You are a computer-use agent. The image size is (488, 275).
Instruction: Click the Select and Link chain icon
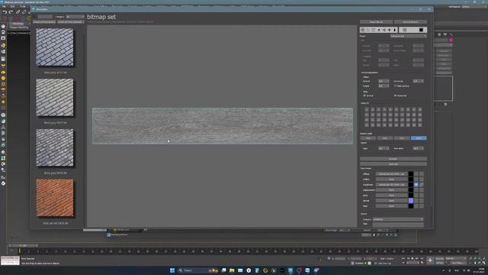[x=18, y=12]
